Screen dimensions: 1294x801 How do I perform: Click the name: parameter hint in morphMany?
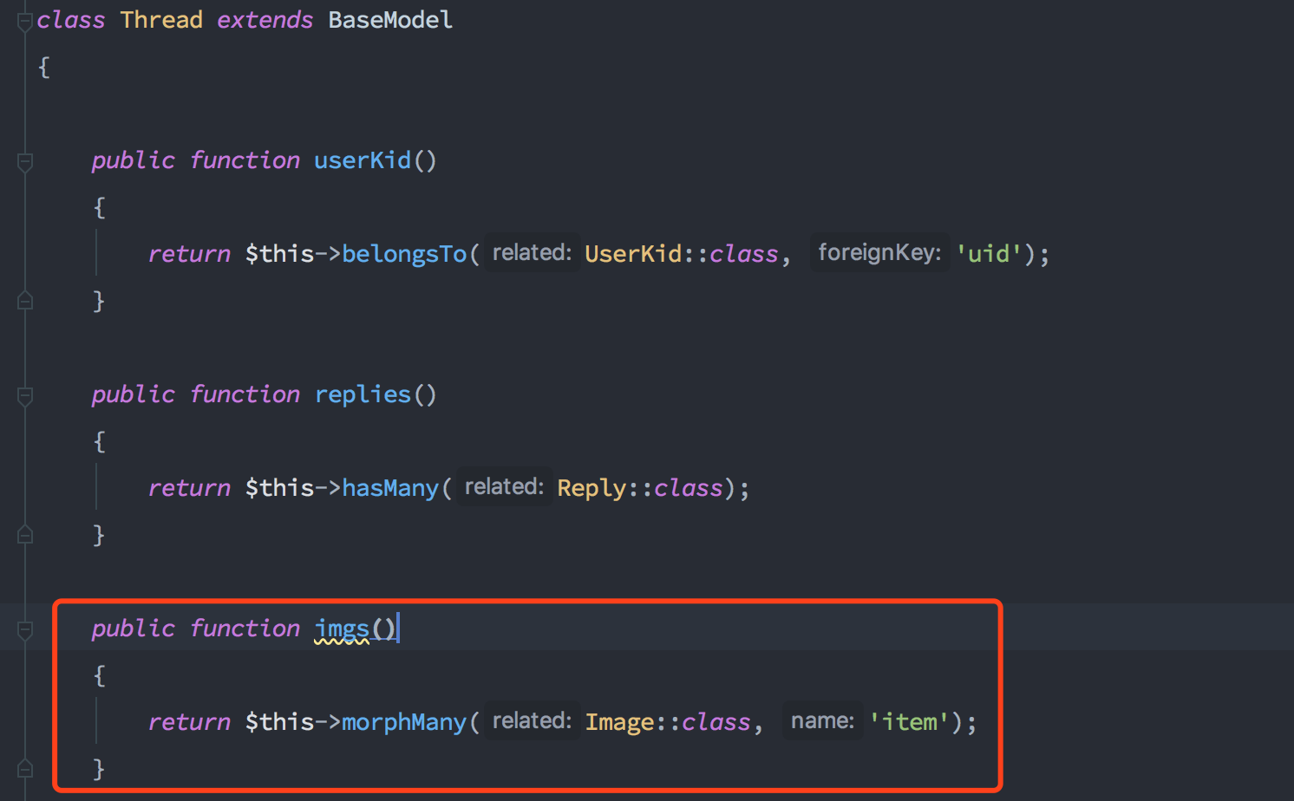pos(821,720)
